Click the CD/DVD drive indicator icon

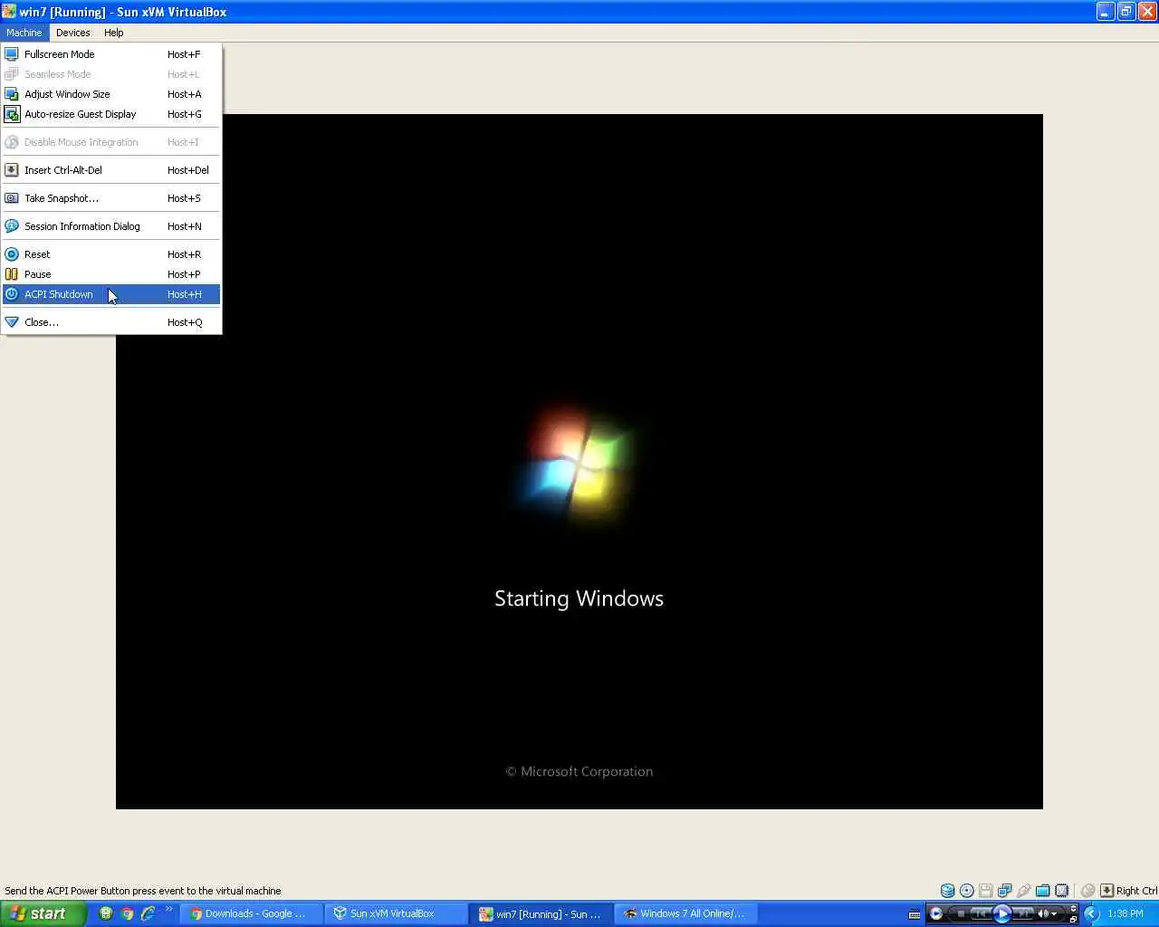tap(967, 891)
